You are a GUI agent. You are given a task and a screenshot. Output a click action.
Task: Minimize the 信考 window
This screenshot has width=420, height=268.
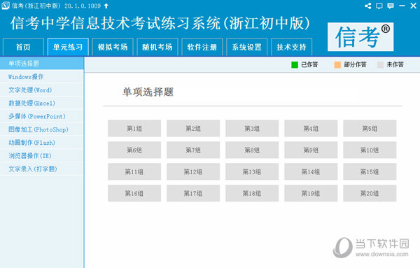[402, 6]
